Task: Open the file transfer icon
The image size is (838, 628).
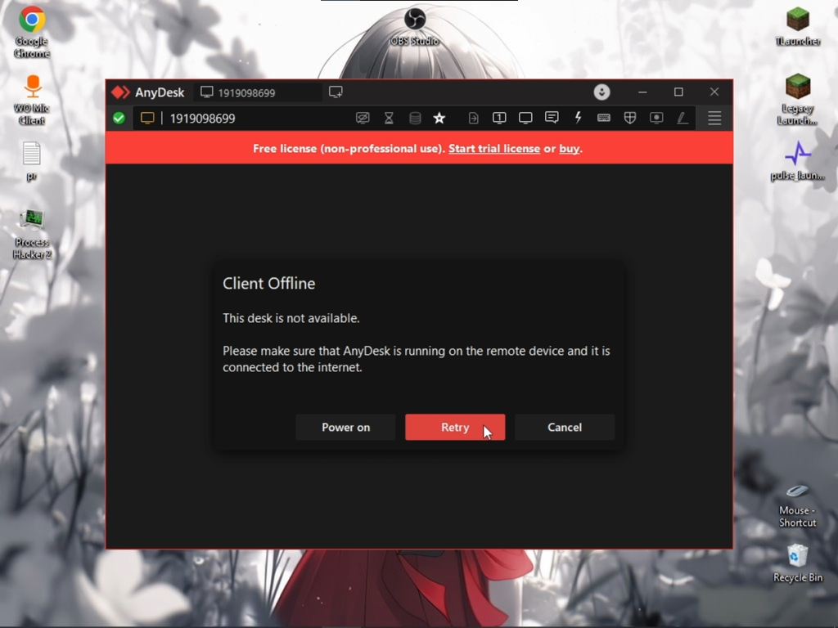Action: [473, 118]
